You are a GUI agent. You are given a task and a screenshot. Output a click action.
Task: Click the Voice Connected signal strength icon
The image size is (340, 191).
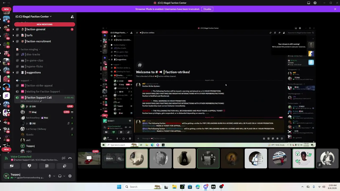tap(6, 158)
